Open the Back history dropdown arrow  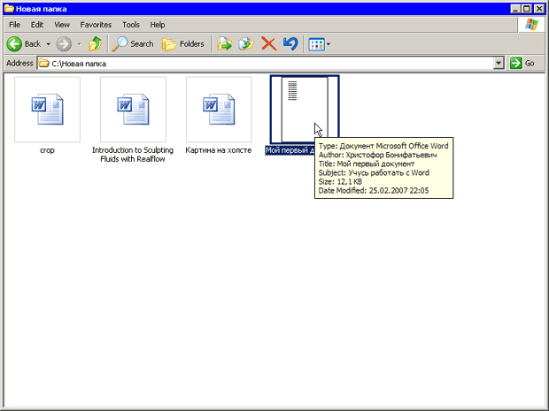tap(49, 44)
